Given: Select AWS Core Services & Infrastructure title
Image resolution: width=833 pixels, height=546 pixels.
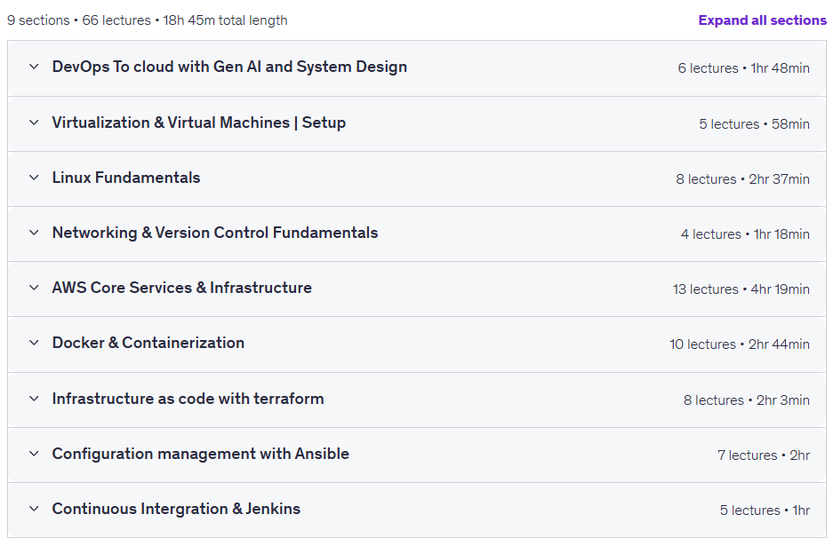Looking at the screenshot, I should point(181,288).
